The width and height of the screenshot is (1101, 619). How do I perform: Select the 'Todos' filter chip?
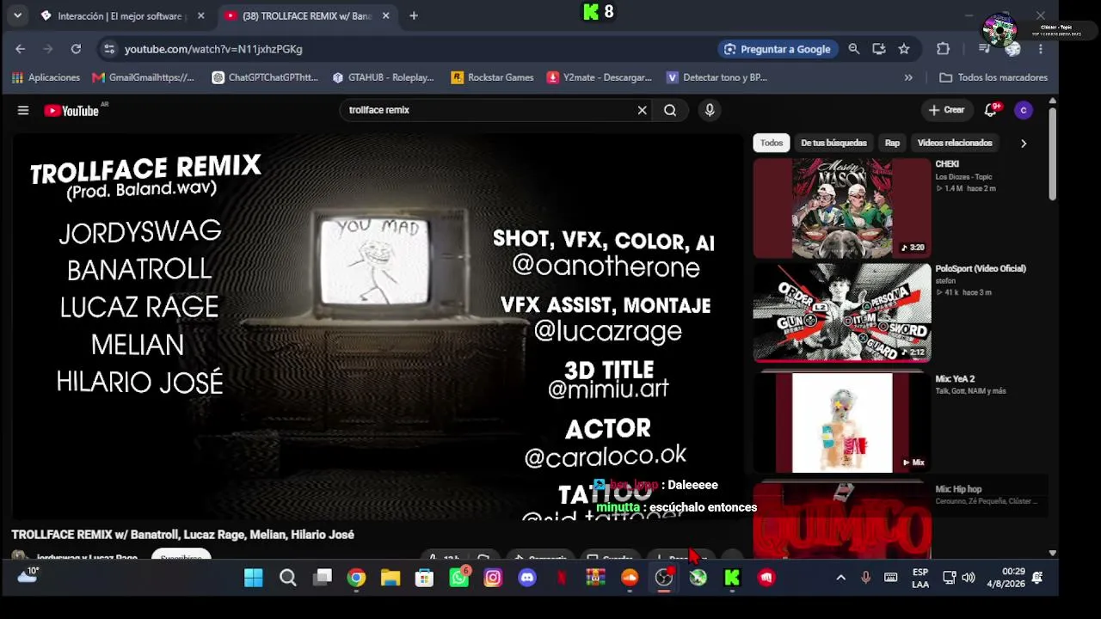(x=772, y=143)
